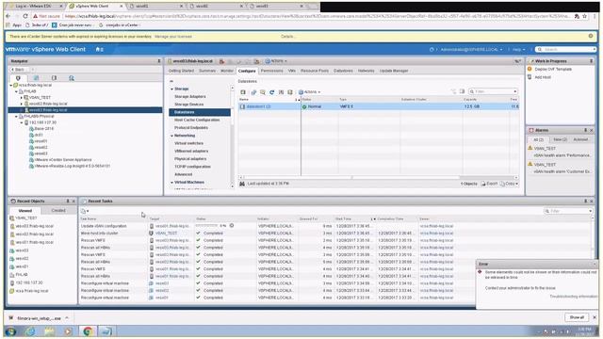Click the refresh storage icon in datastore toolbar

point(272,92)
